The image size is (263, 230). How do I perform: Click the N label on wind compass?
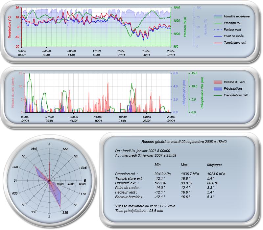(49, 144)
